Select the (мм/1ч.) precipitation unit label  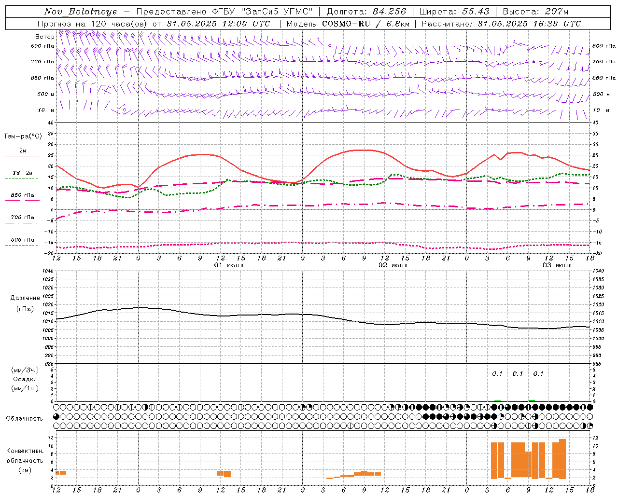[25, 388]
